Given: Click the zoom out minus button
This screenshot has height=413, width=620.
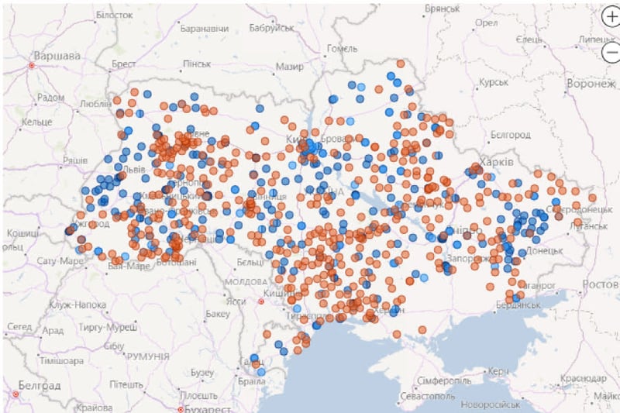Looking at the screenshot, I should (611, 52).
